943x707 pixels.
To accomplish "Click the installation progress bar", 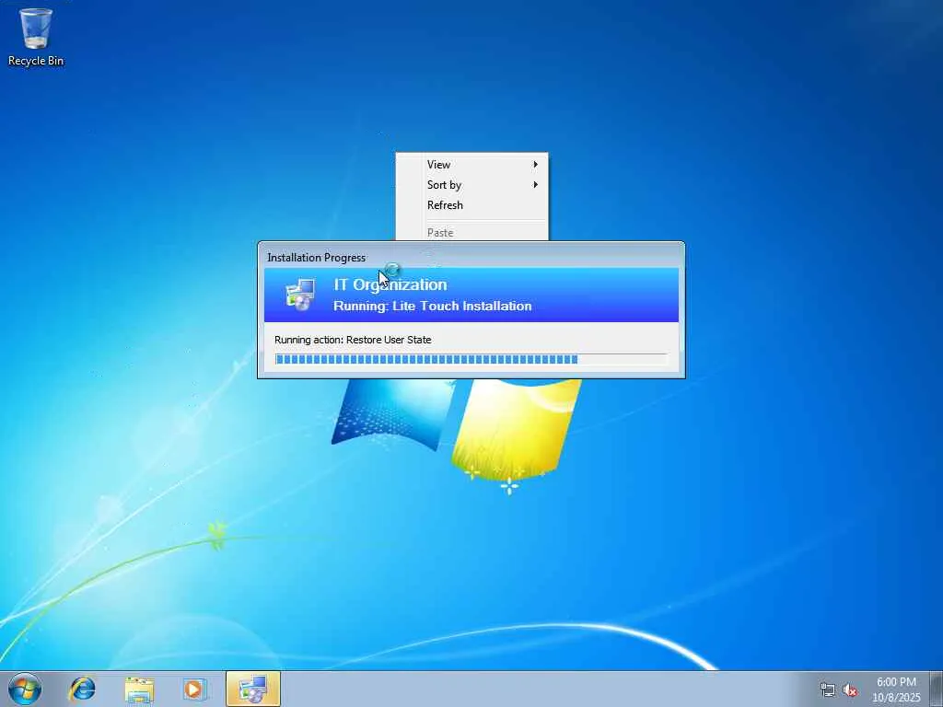I will (471, 360).
